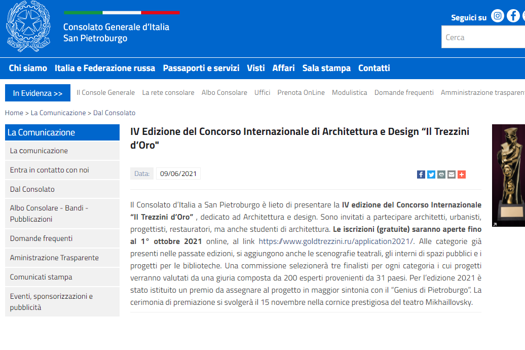Open the Visti menu
Viewport: 525px width, 350px height.
256,68
